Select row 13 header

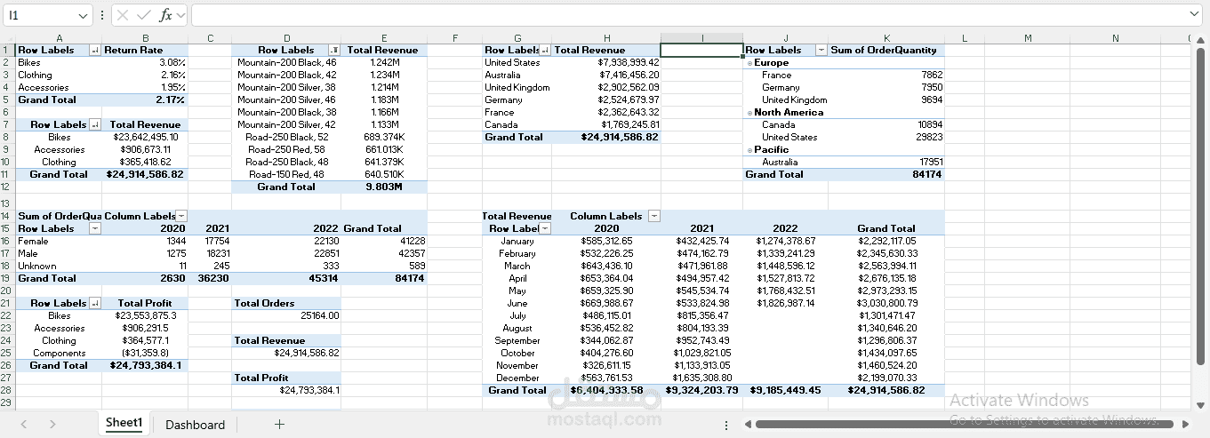click(7, 203)
